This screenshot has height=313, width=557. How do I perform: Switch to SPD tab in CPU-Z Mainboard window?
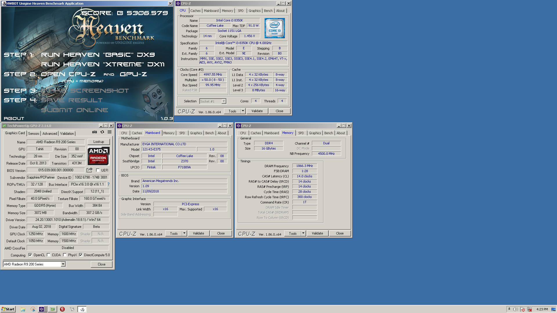click(182, 133)
